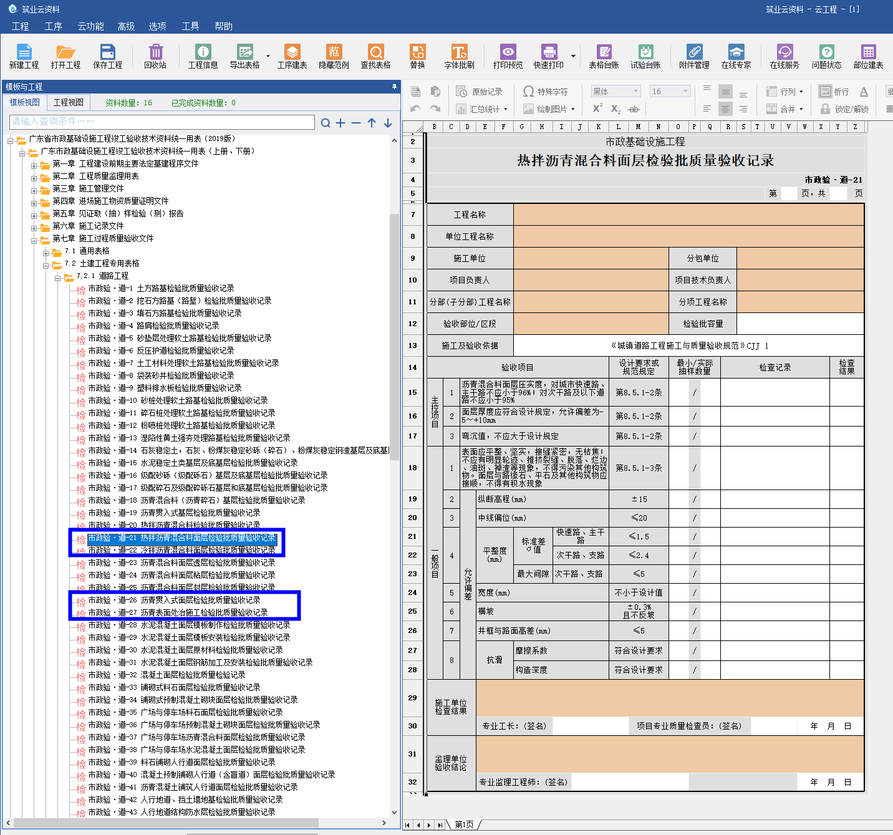
Task: Click the down arrow in tree toolbar
Action: click(388, 123)
